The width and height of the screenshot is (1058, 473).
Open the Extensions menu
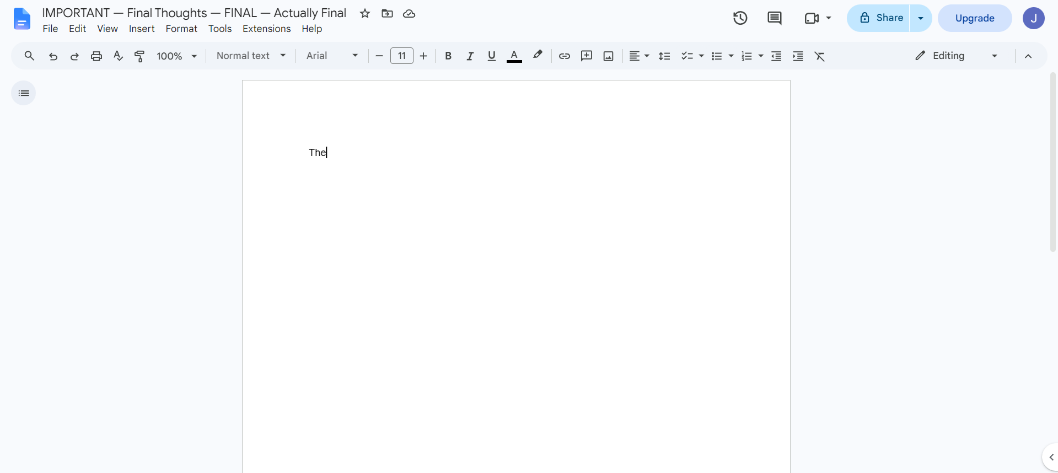266,29
